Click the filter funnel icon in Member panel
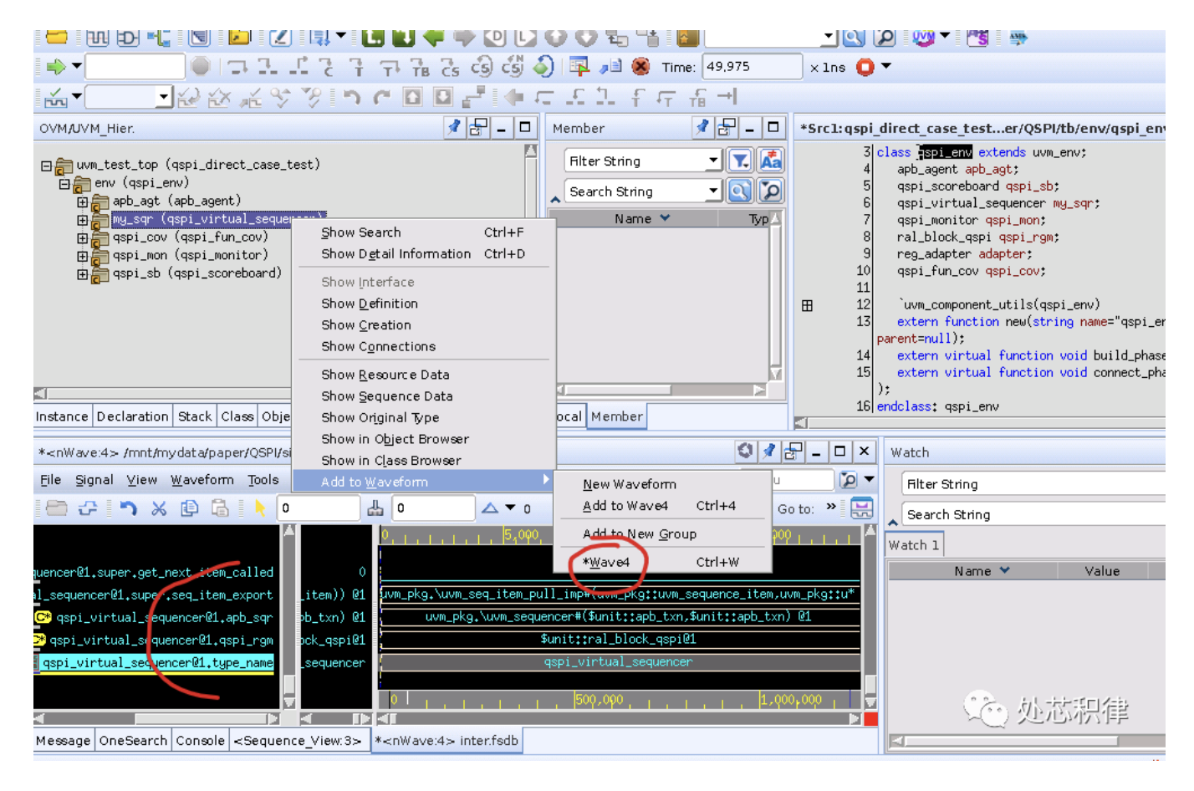The height and width of the screenshot is (791, 1194). pyautogui.click(x=739, y=161)
